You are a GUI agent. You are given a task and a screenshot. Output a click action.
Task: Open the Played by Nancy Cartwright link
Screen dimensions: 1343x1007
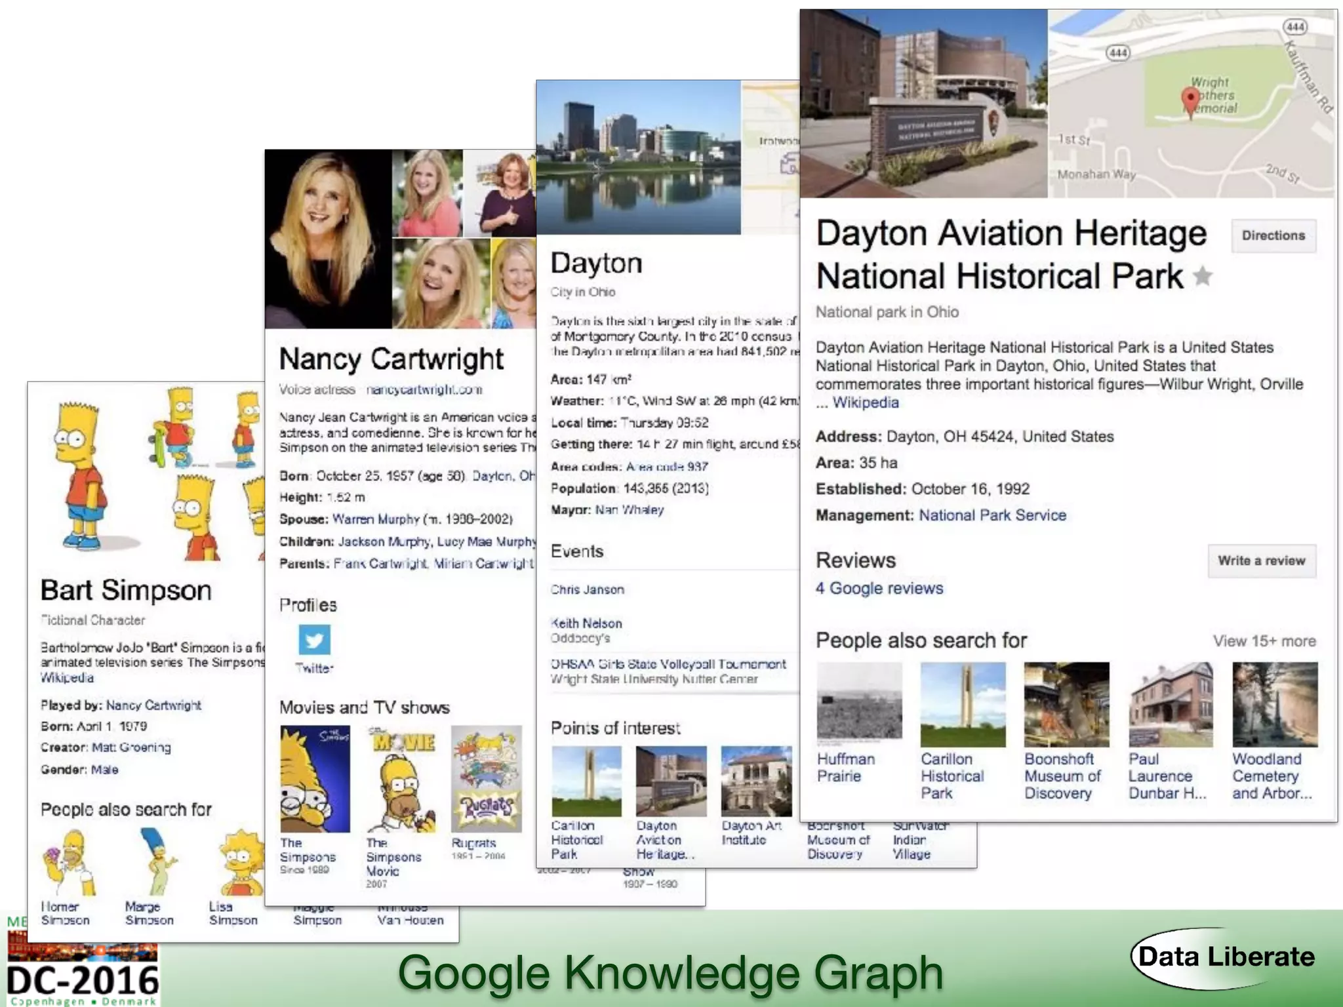click(x=153, y=705)
